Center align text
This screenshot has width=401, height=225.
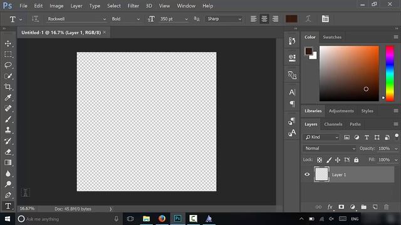tap(264, 19)
